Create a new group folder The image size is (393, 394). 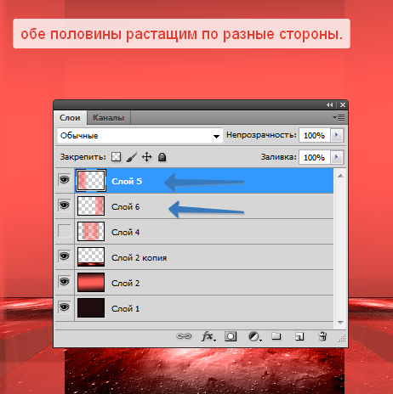tap(276, 336)
